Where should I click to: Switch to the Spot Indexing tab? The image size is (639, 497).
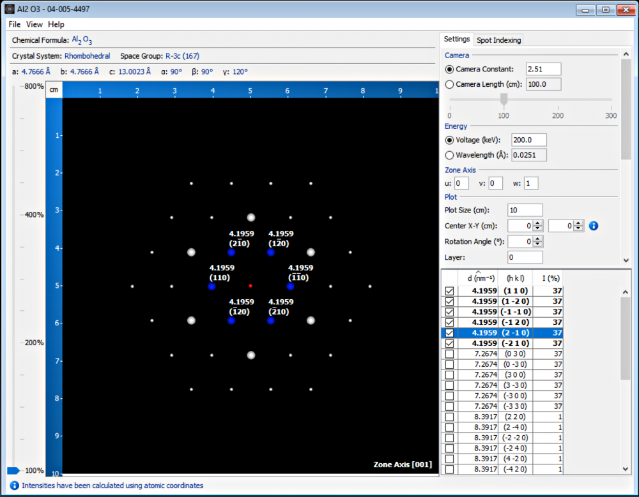tap(498, 40)
